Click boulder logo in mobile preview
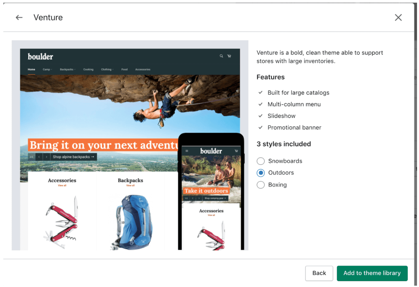Viewport: 419px width, 287px height. click(x=211, y=151)
